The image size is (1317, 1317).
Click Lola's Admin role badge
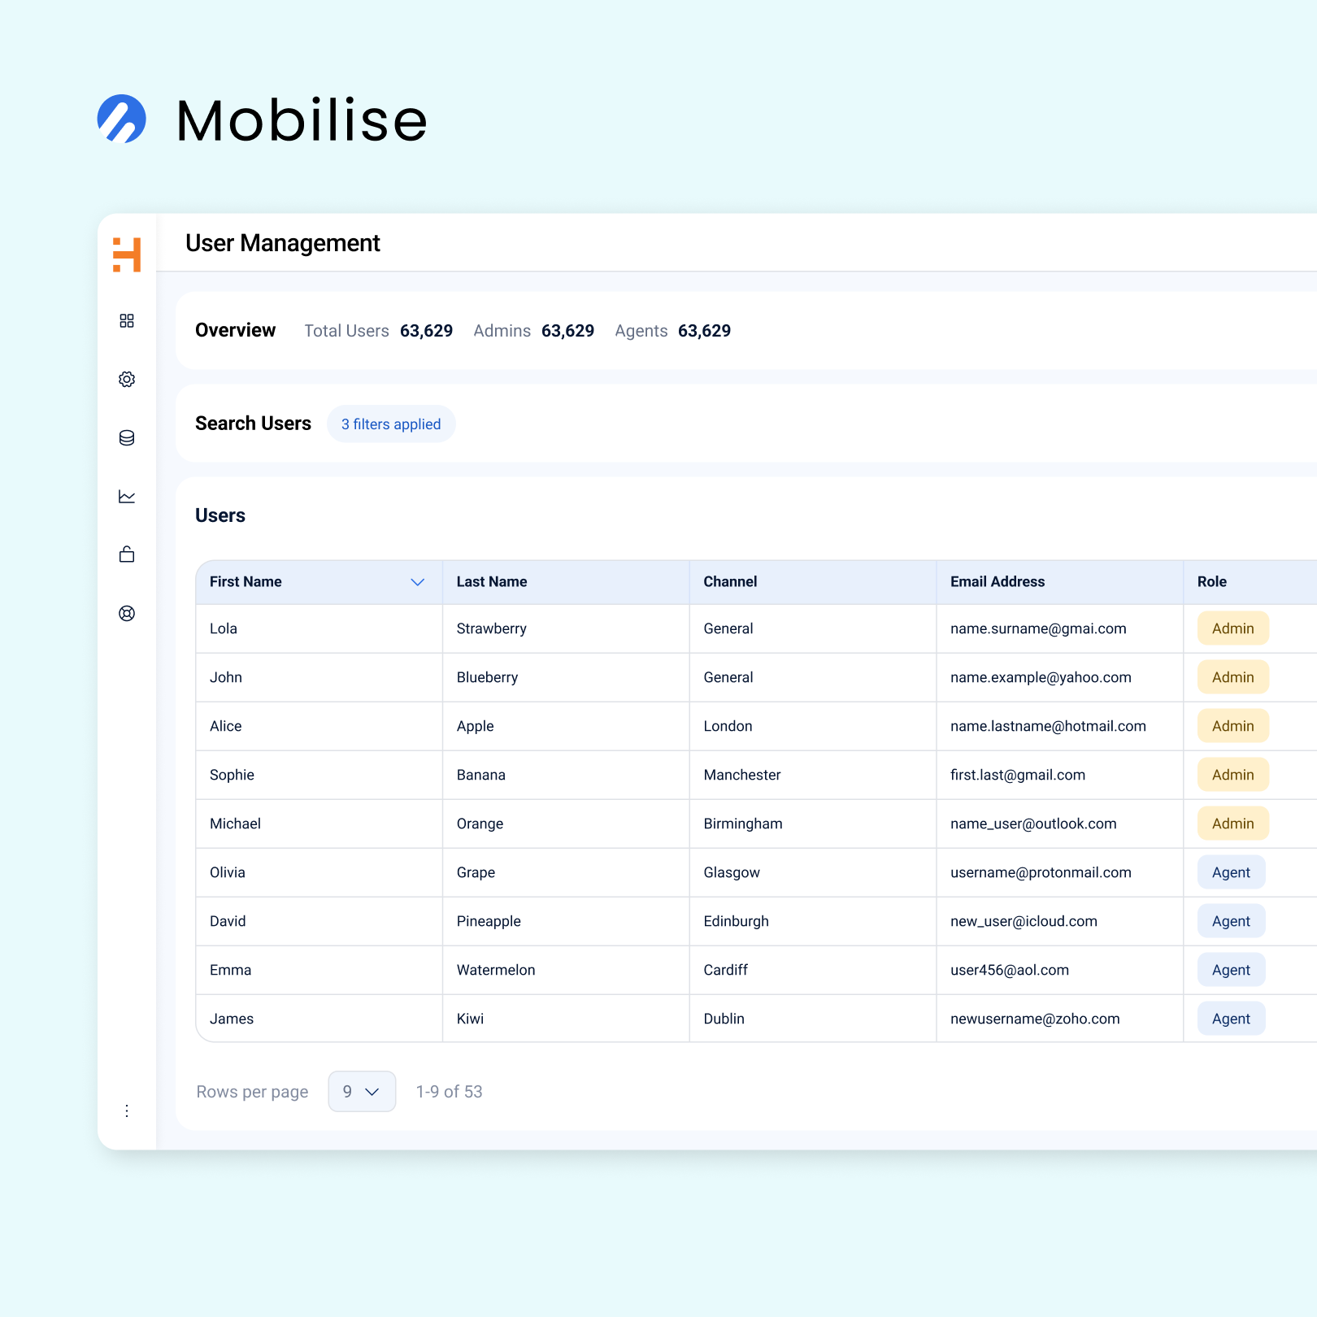pyautogui.click(x=1232, y=628)
